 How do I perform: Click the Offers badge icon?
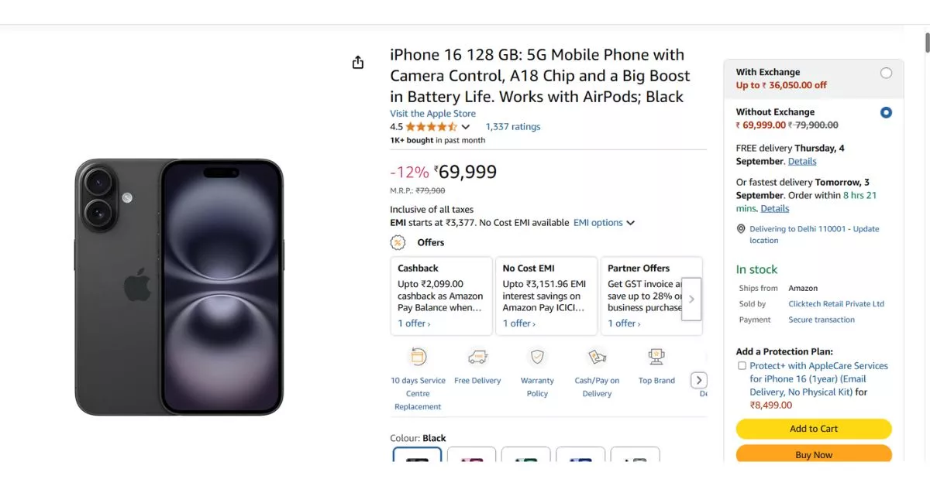coord(398,242)
